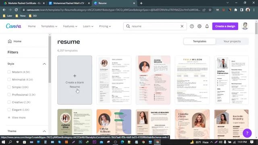
Task: Switch to Marketer Rashed Certificate browser tab
Action: [24, 3]
